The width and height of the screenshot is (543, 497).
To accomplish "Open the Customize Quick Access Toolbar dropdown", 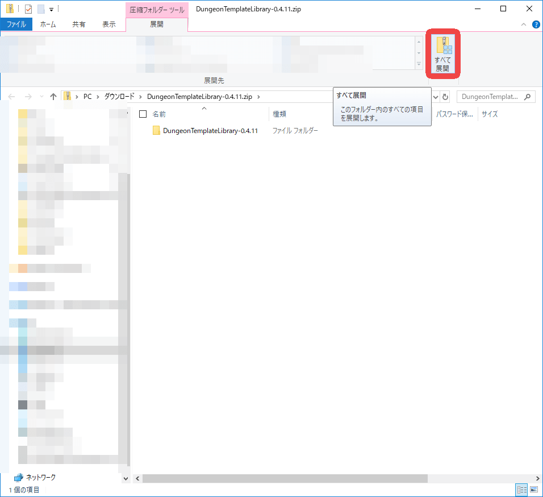I will click(51, 9).
